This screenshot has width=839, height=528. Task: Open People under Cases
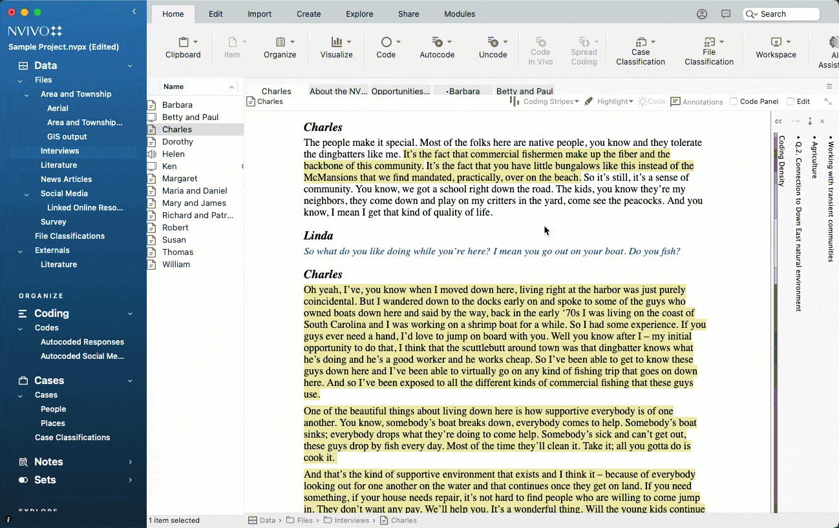53,409
